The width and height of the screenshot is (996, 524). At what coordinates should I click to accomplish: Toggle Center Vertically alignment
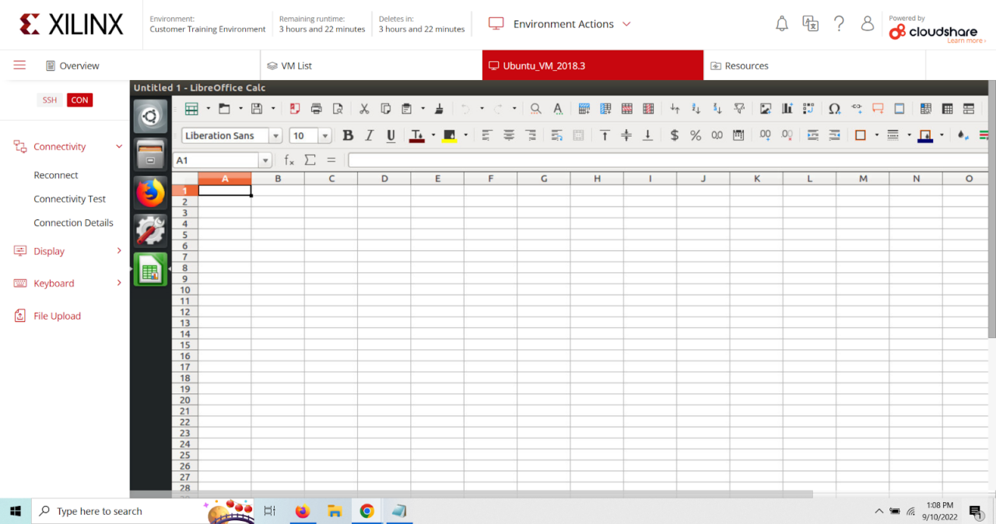pyautogui.click(x=626, y=135)
